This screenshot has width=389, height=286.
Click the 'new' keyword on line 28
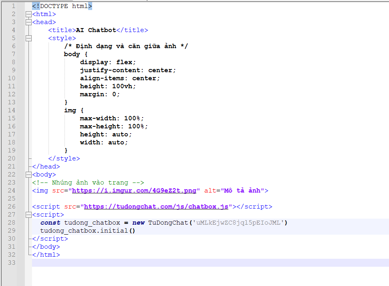tap(139, 223)
